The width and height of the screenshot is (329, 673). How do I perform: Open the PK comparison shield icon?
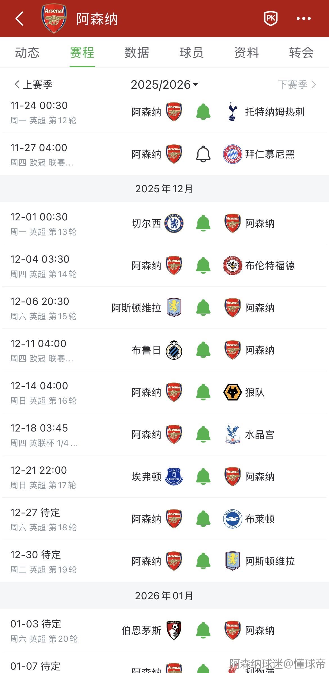(271, 19)
